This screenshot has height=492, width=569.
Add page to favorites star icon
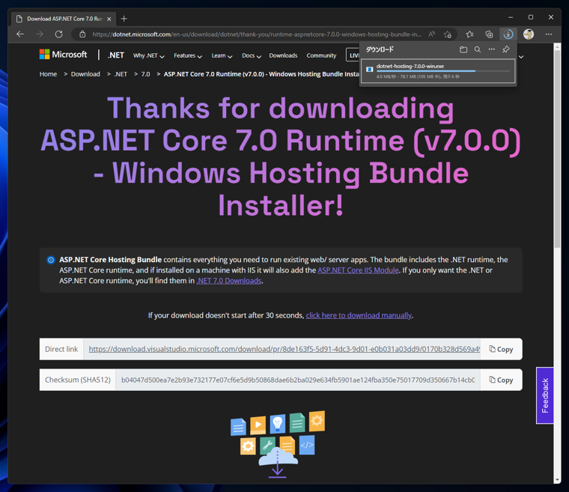(448, 34)
